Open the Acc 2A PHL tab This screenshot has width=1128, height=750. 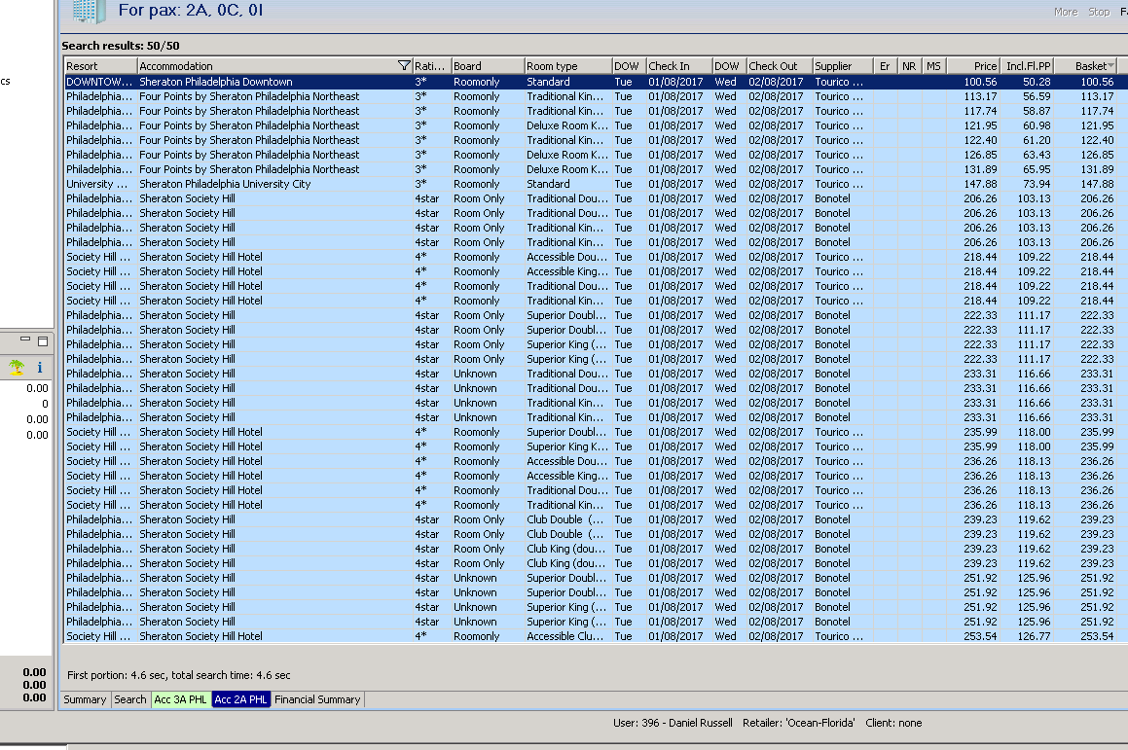point(241,699)
